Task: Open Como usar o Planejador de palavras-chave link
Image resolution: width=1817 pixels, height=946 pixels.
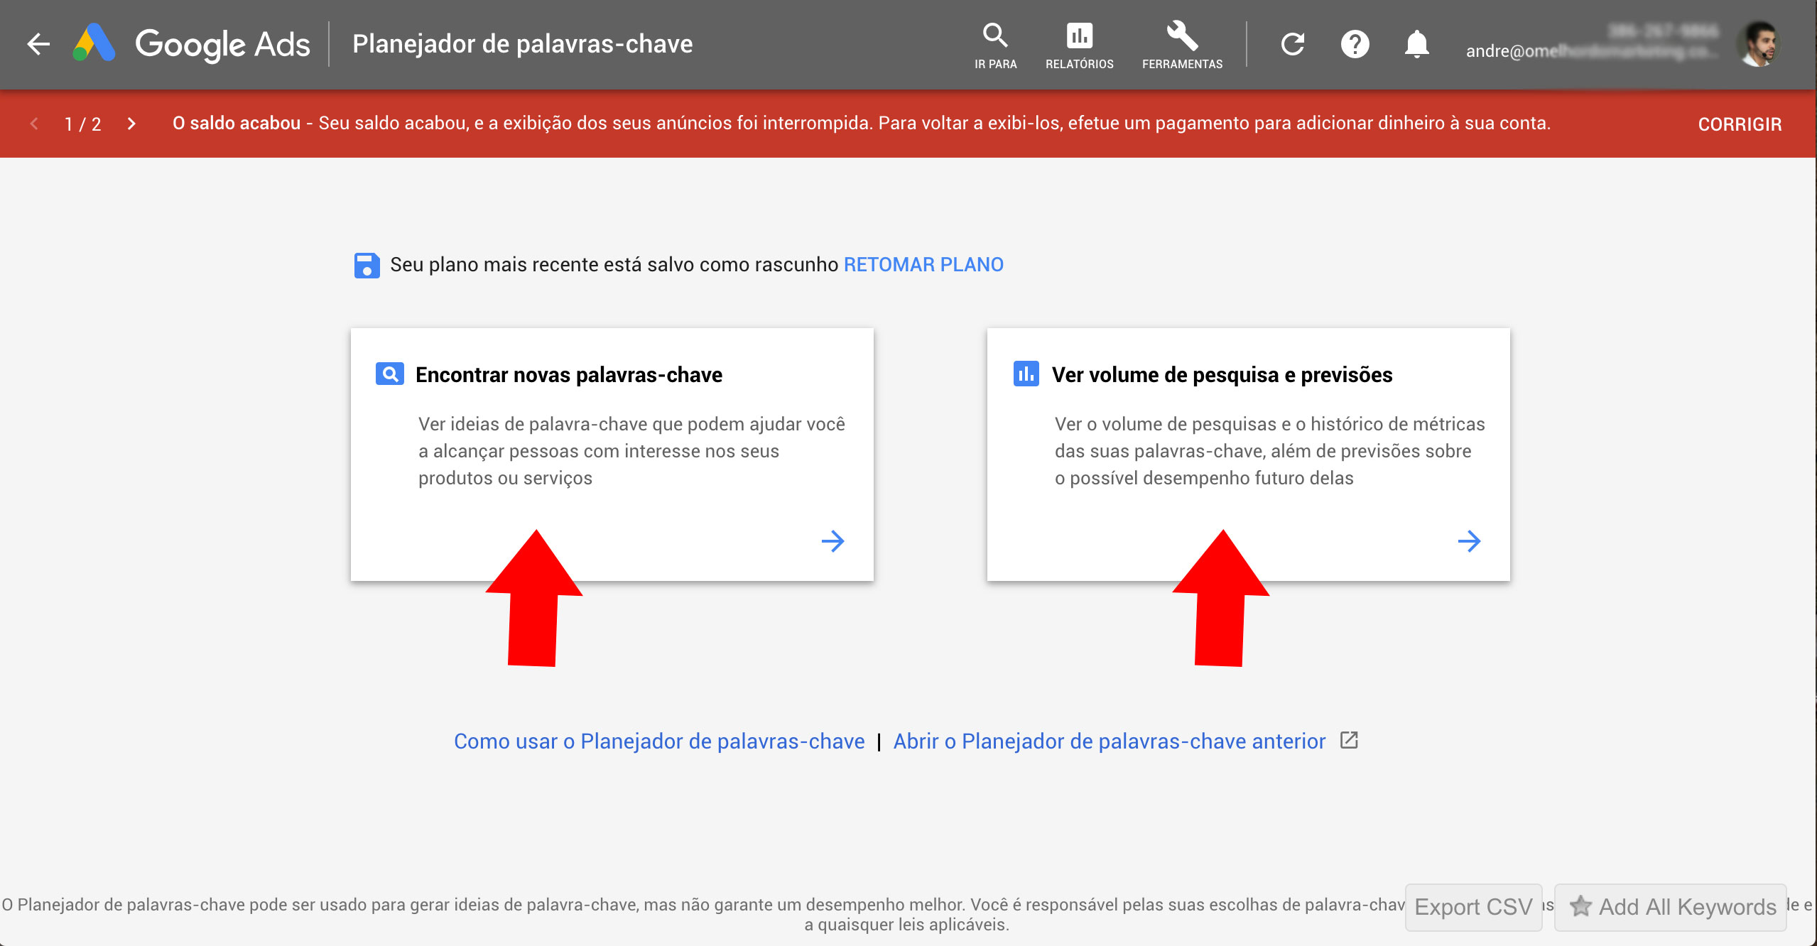Action: coord(658,741)
